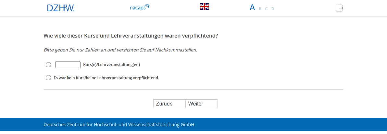
Task: Focus the course count input field
Action: click(x=68, y=65)
